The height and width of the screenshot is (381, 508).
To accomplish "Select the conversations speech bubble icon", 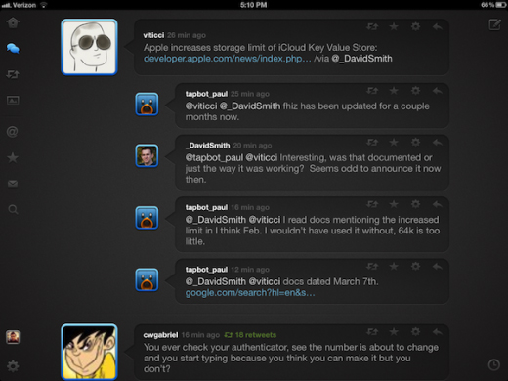I will pos(13,48).
